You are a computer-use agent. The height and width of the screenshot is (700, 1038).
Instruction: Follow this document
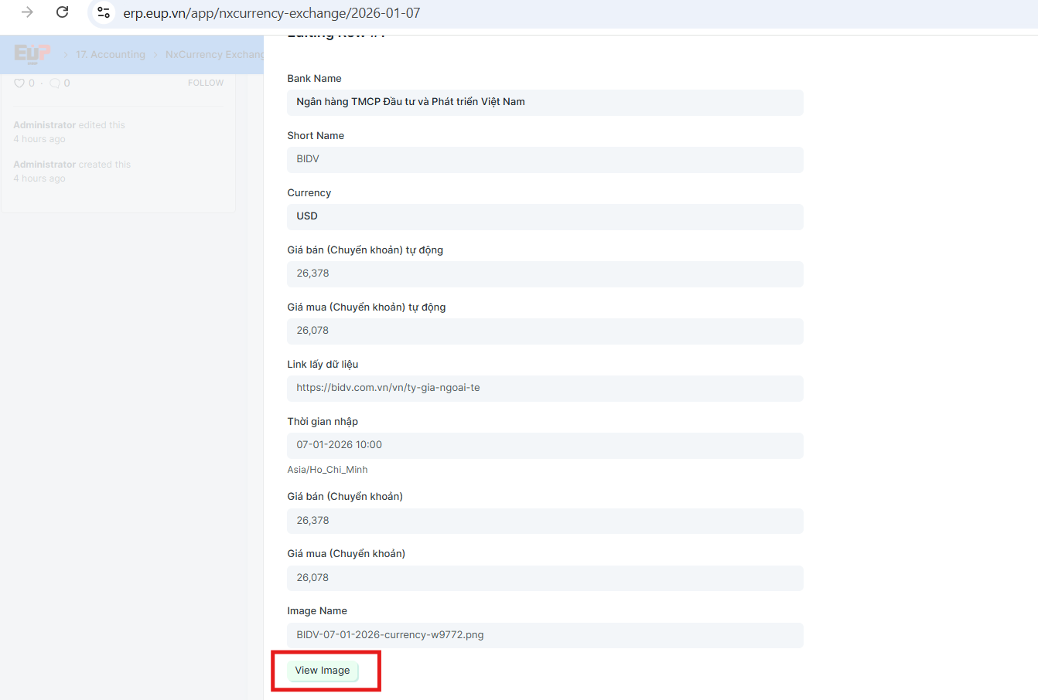pyautogui.click(x=205, y=83)
